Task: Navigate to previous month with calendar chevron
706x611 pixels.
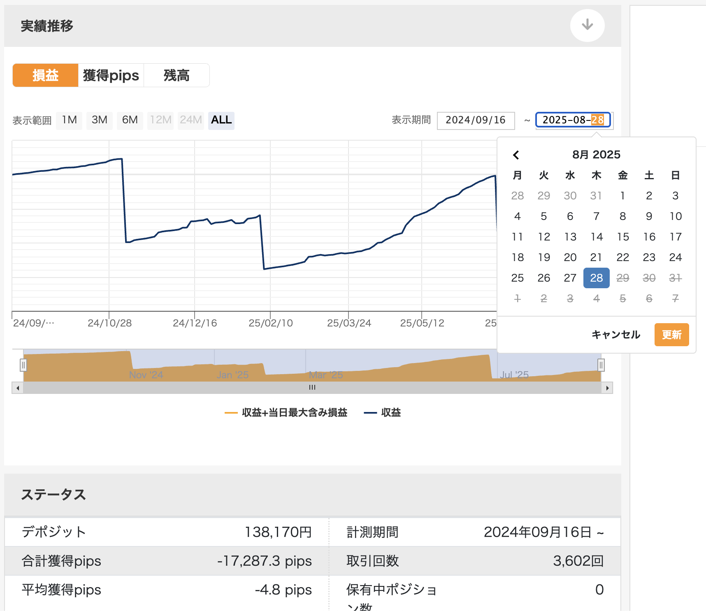Action: click(516, 155)
